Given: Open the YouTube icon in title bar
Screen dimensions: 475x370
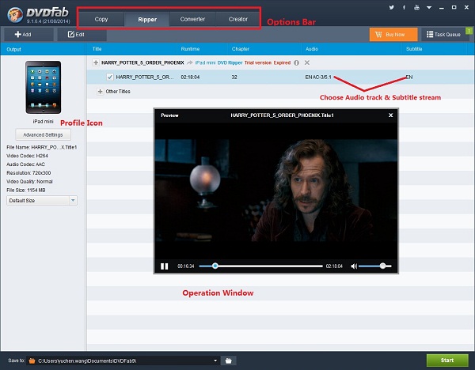Looking at the screenshot, I should click(x=416, y=7).
